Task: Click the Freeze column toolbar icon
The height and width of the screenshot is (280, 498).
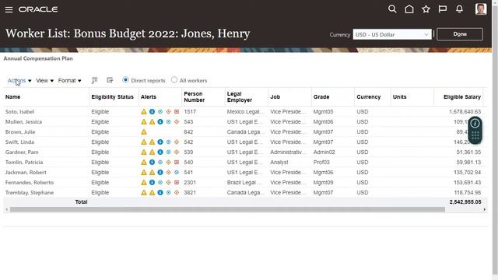Action: pos(94,80)
